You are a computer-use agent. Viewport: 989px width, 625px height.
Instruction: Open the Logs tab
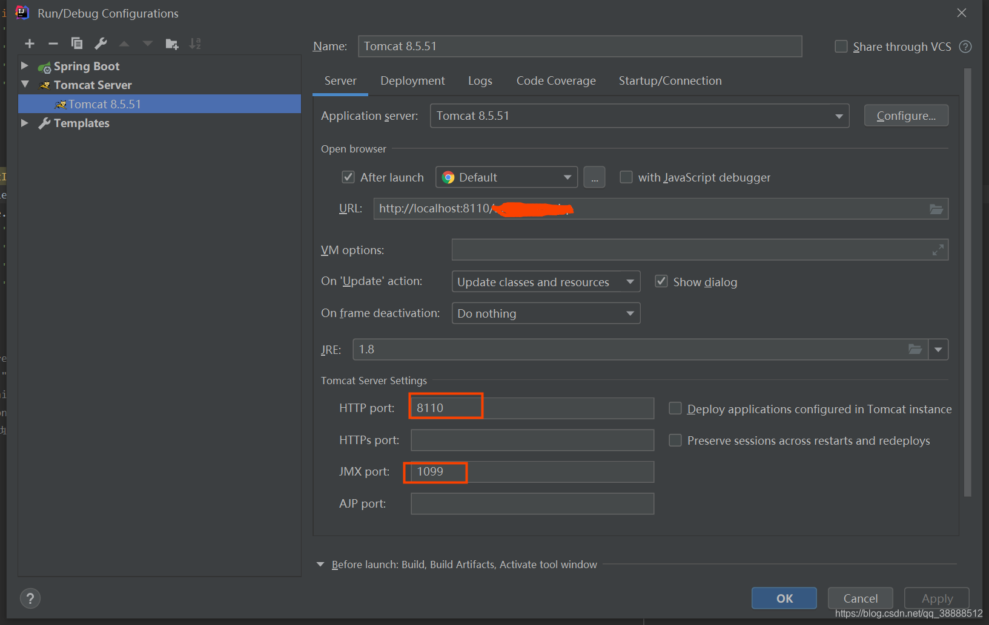[x=480, y=81]
